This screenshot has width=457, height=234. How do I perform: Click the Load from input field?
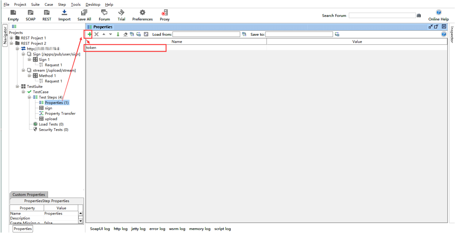tap(206, 34)
